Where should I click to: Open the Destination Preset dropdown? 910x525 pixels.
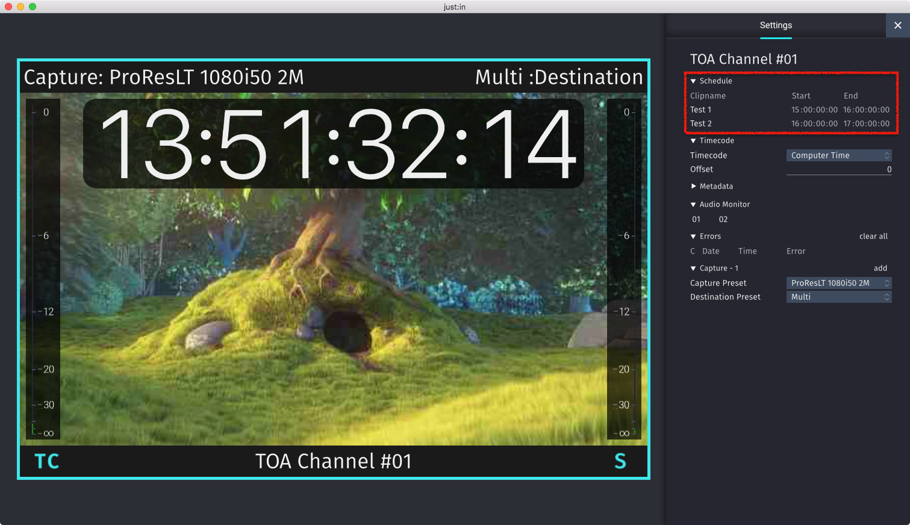(839, 297)
